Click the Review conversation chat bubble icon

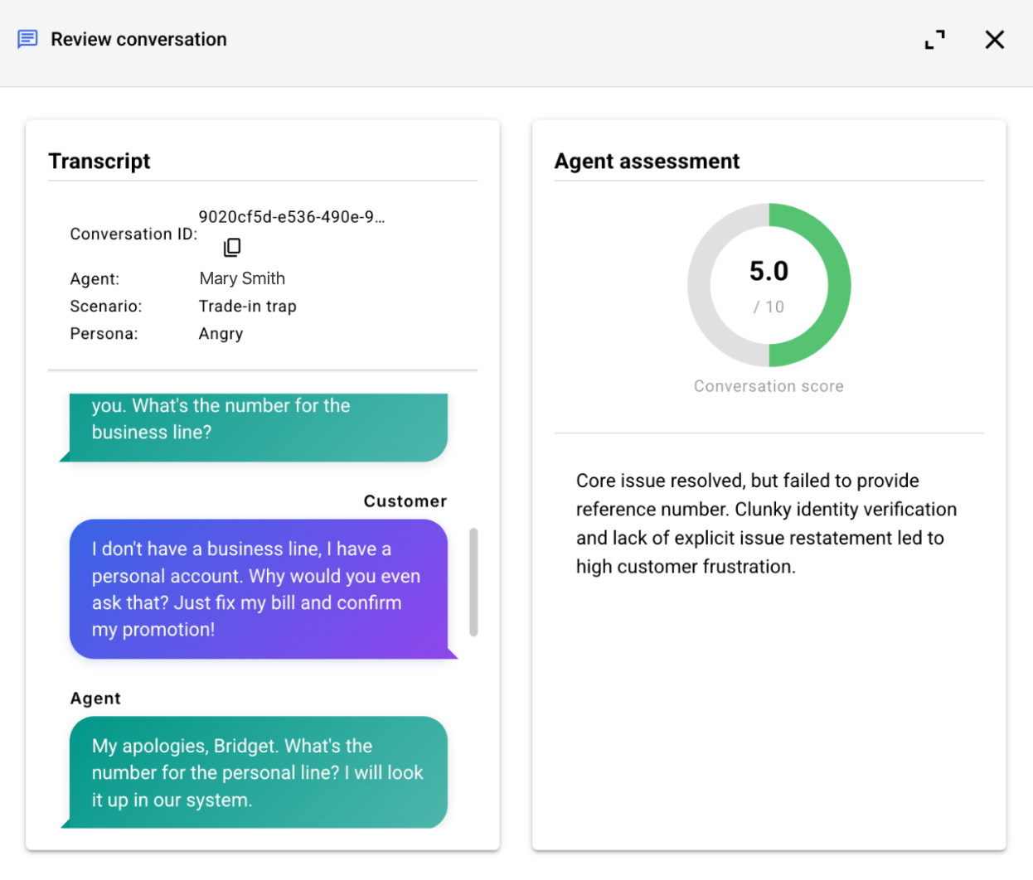27,39
